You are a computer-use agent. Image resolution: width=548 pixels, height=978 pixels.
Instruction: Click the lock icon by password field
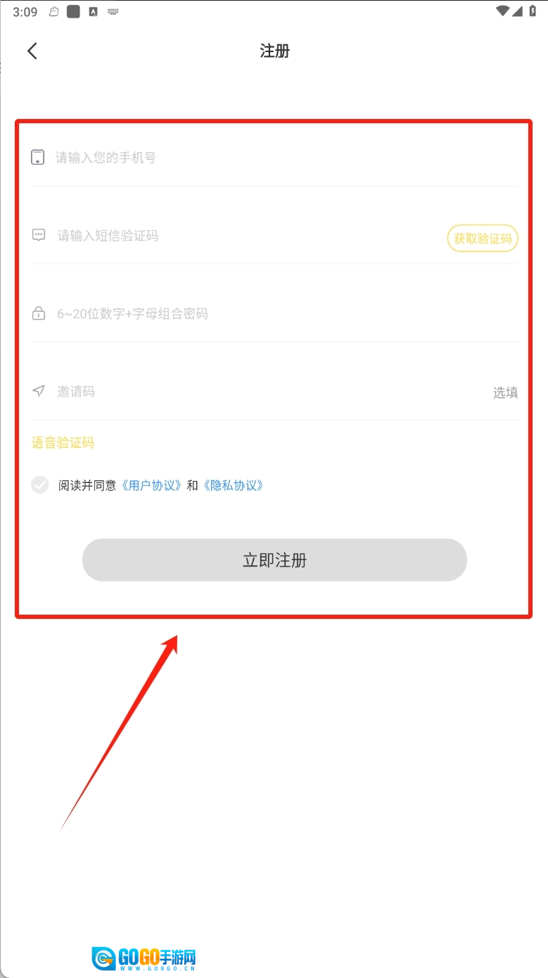click(x=39, y=313)
